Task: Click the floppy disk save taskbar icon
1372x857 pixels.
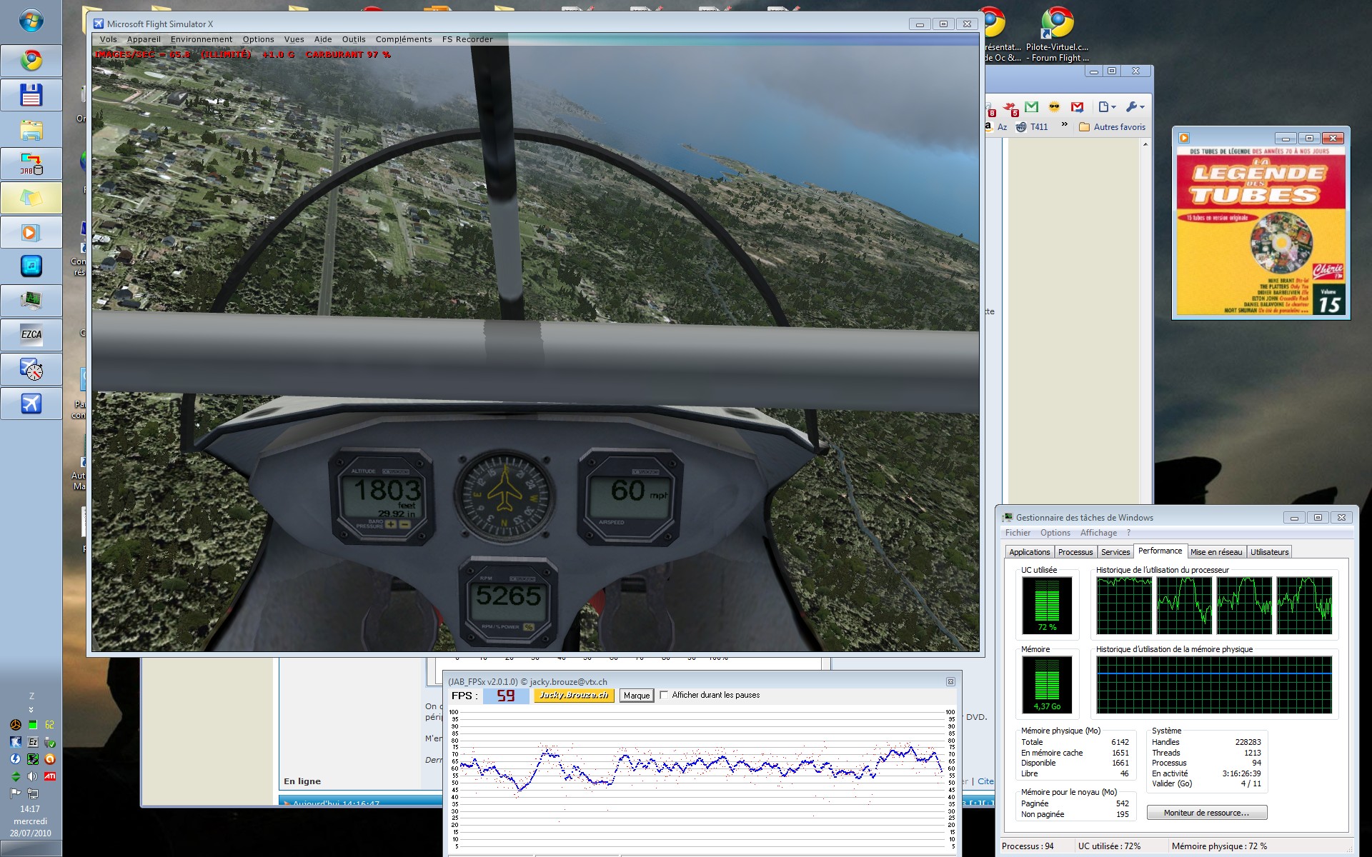Action: click(x=31, y=95)
